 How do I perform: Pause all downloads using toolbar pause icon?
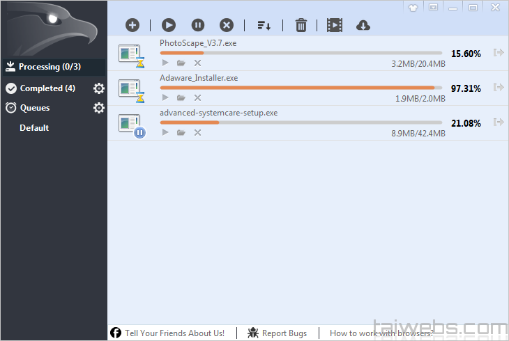point(198,25)
